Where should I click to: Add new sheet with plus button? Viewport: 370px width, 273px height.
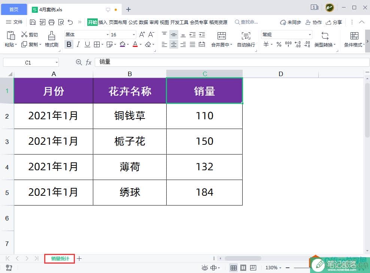click(79, 259)
